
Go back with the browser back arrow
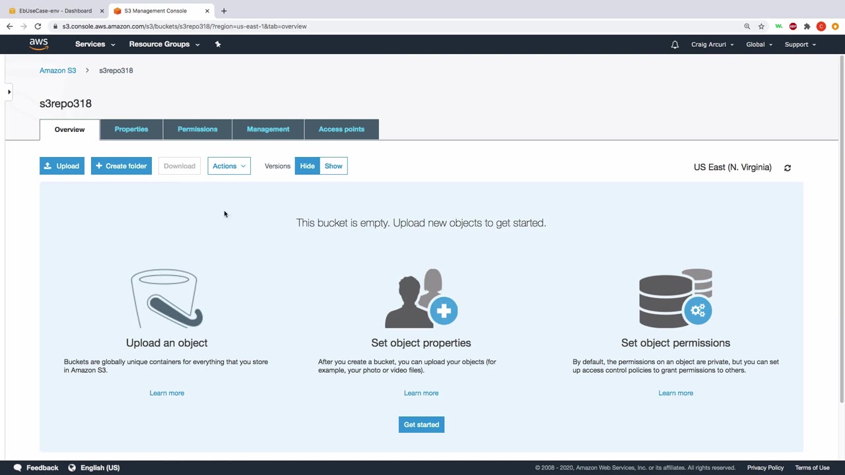(9, 26)
